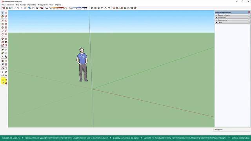This screenshot has width=251, height=141.
Task: Adjust the shadow date month slider
Action: (58, 8)
